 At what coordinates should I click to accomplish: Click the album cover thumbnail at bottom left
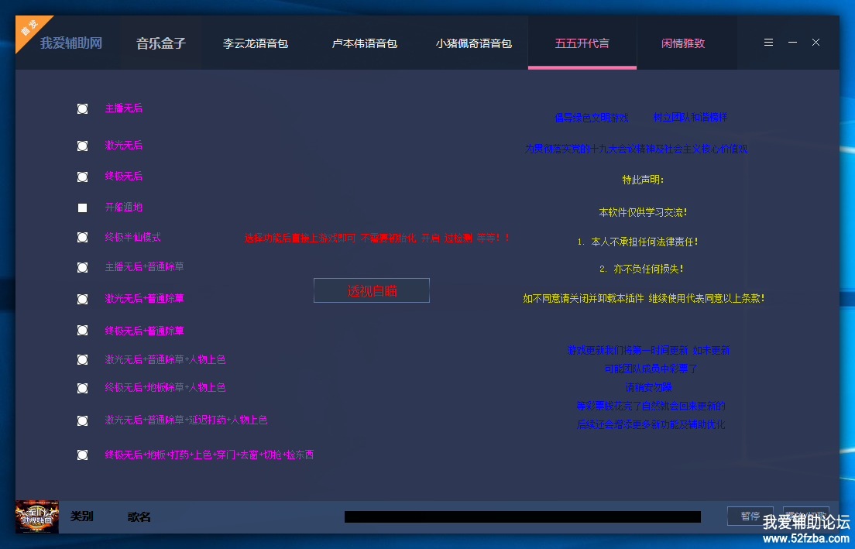pyautogui.click(x=37, y=516)
